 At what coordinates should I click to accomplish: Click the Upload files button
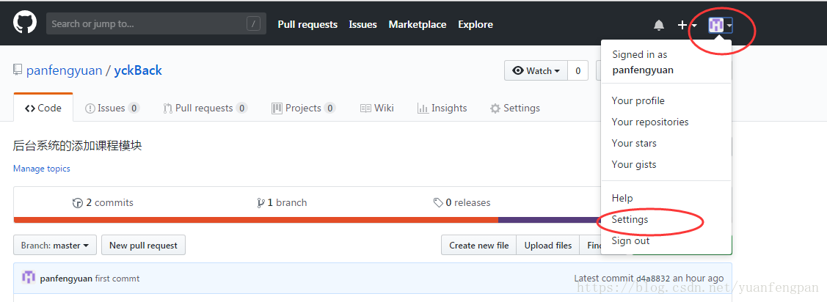(548, 246)
